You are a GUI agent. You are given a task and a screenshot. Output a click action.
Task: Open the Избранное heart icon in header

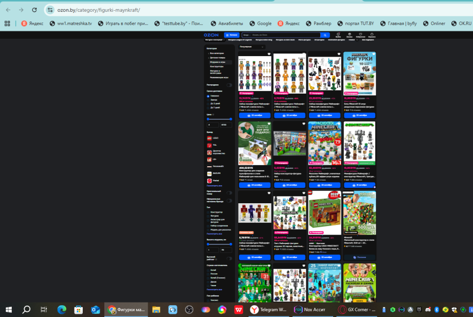[360, 36]
